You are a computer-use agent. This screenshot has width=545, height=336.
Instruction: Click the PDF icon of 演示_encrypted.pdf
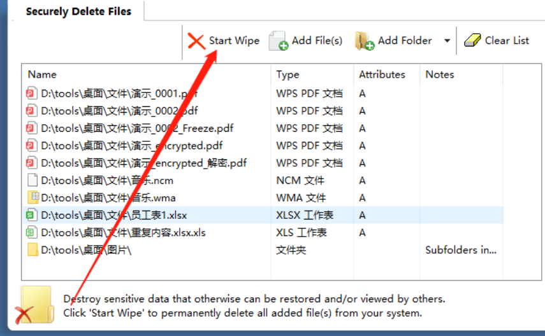tap(31, 146)
